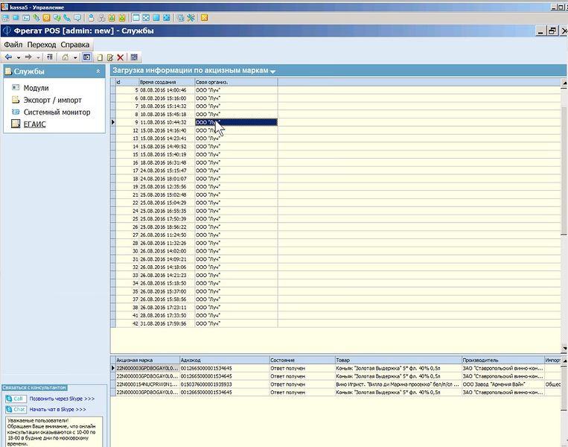Open the grid view icon in the toolbar
Viewport: 568px width, 447px height.
click(134, 57)
